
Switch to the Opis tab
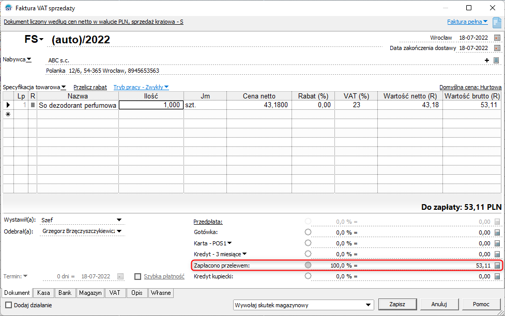tap(137, 293)
